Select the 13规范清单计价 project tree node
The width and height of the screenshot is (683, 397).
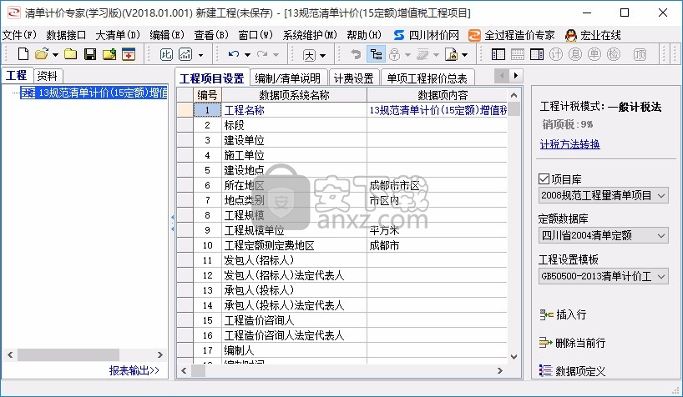pos(94,93)
